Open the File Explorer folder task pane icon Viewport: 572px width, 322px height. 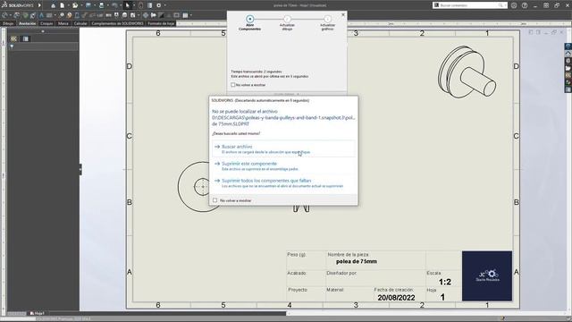[x=568, y=68]
